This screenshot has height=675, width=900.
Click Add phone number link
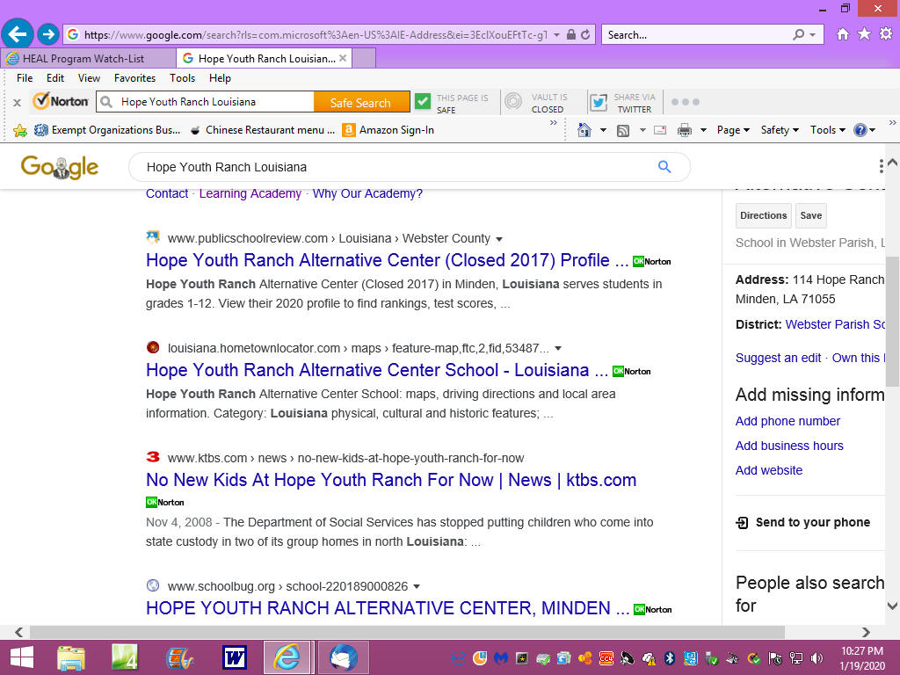pos(787,421)
